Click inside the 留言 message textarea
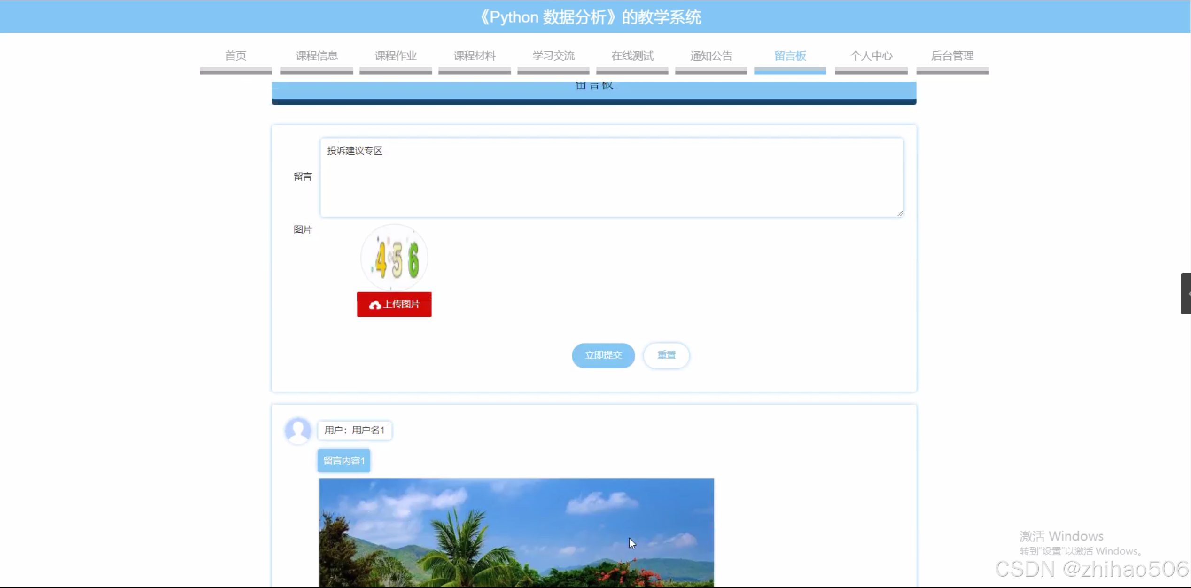The image size is (1191, 588). (x=611, y=178)
